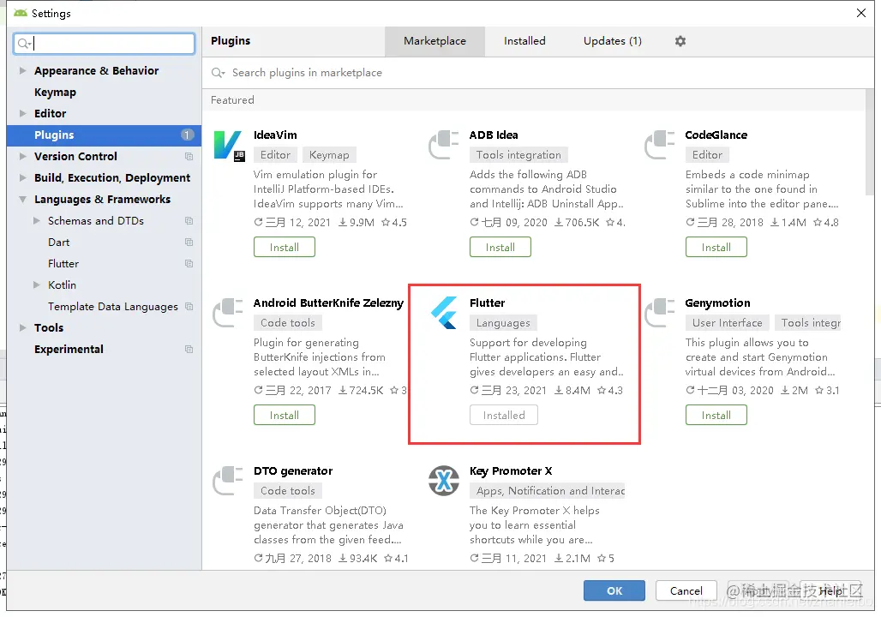Focus the settings search field
This screenshot has height=617, width=881.
pos(104,43)
